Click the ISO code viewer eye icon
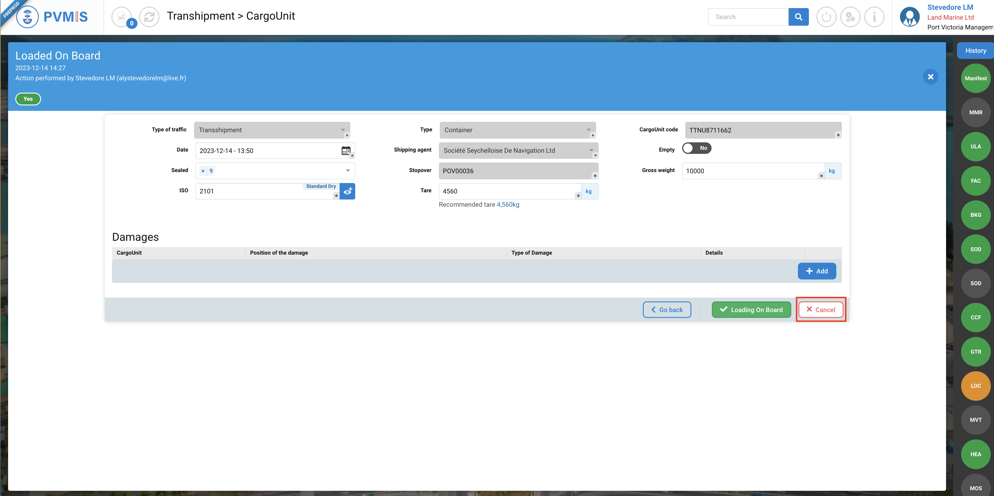This screenshot has width=994, height=496. click(347, 191)
